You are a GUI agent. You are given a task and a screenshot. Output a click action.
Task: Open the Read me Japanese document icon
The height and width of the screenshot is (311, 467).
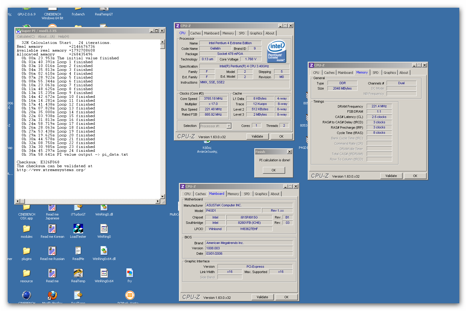(x=52, y=208)
